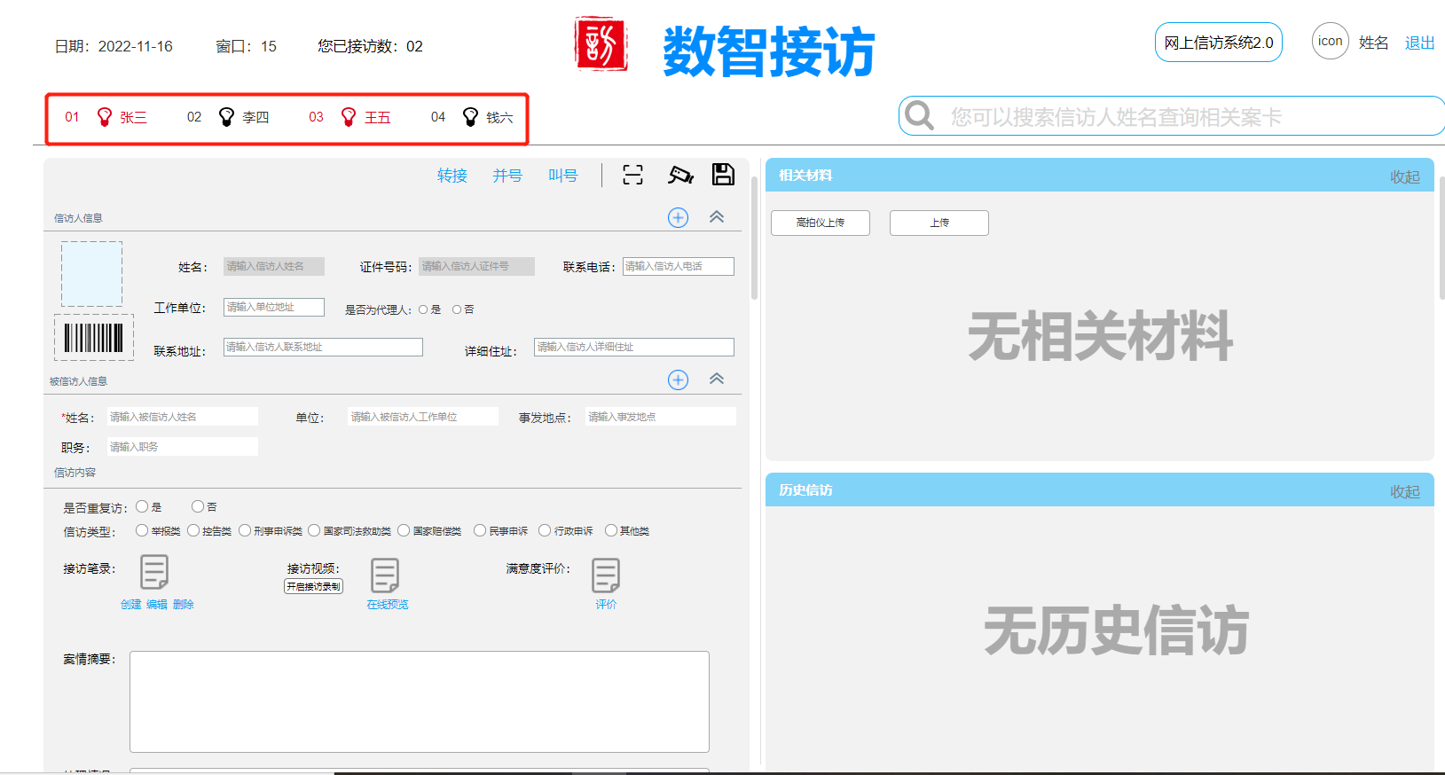Viewport: 1445px width, 775px height.
Task: Select queue entry 01 张三
Action: pos(106,117)
